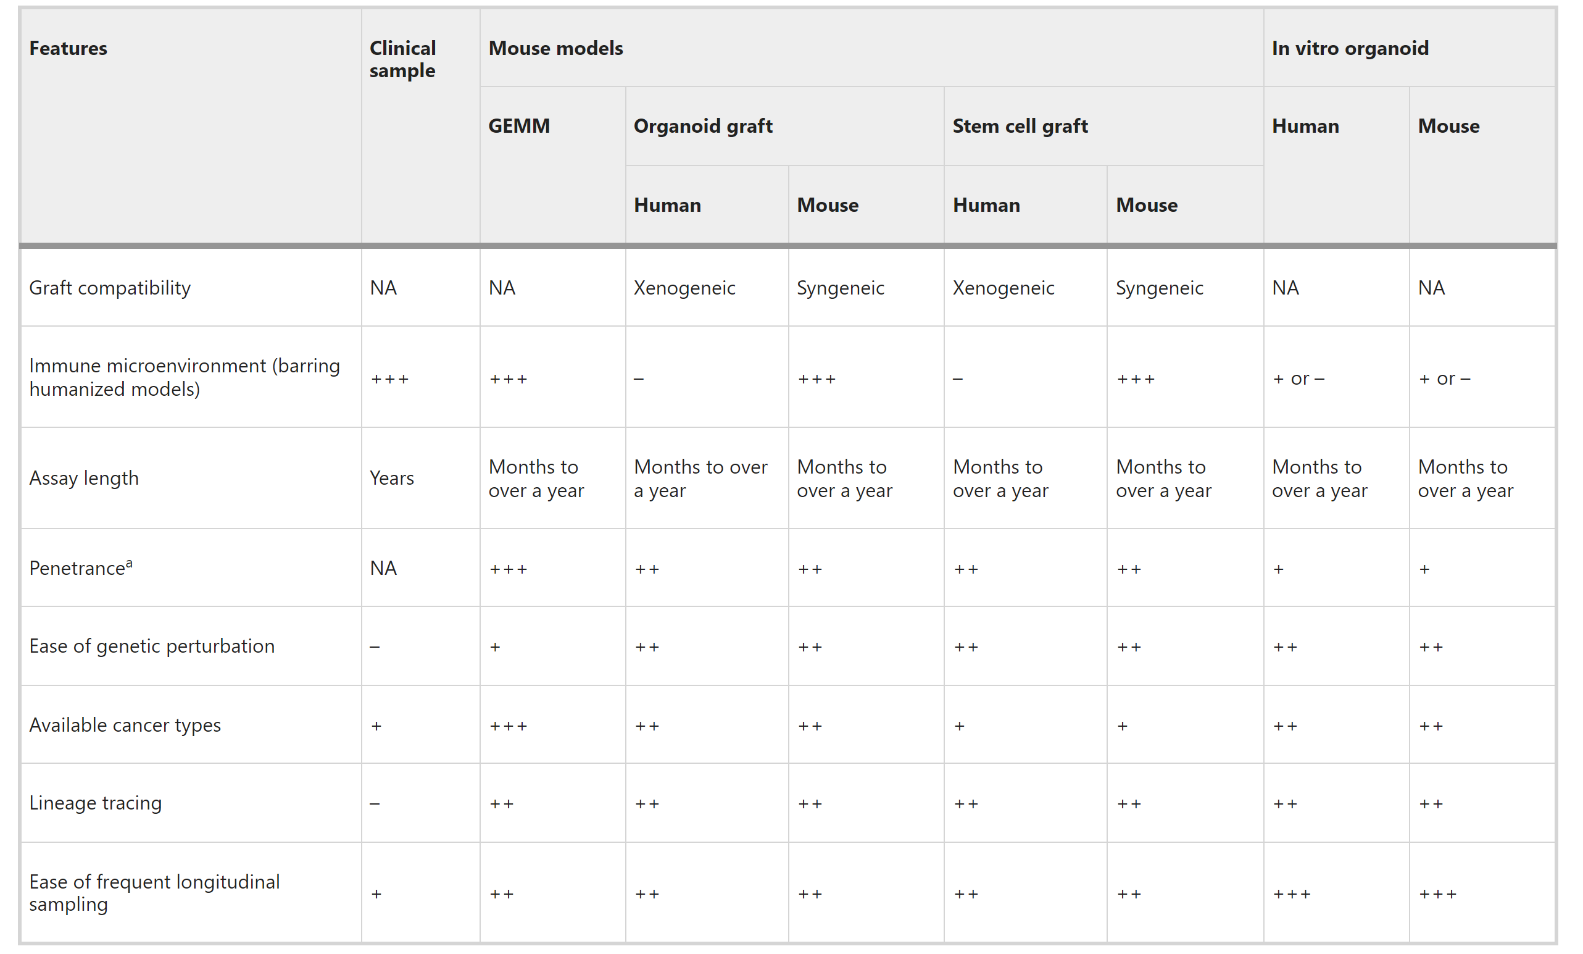Click Ease of frequent longitudinal sampling label
Screen dimensions: 1583x954
click(x=155, y=893)
